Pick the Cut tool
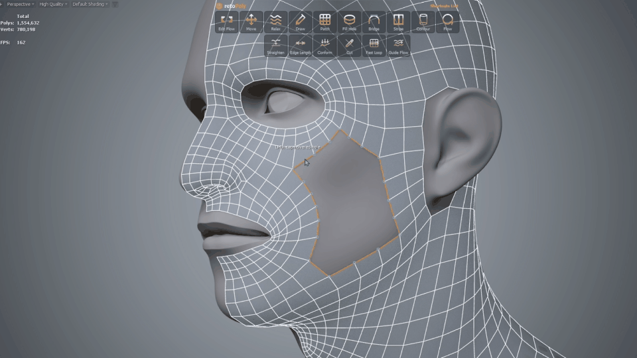Image resolution: width=637 pixels, height=358 pixels. point(350,46)
